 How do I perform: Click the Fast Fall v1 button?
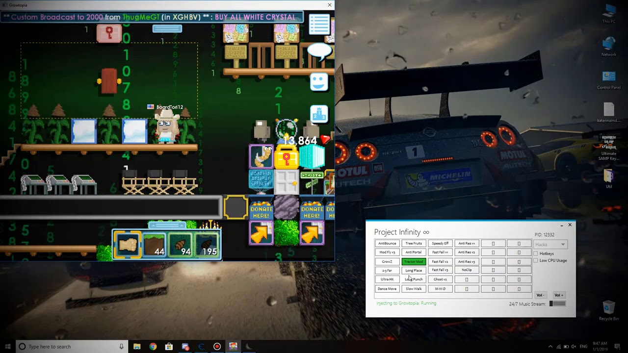[x=440, y=252]
